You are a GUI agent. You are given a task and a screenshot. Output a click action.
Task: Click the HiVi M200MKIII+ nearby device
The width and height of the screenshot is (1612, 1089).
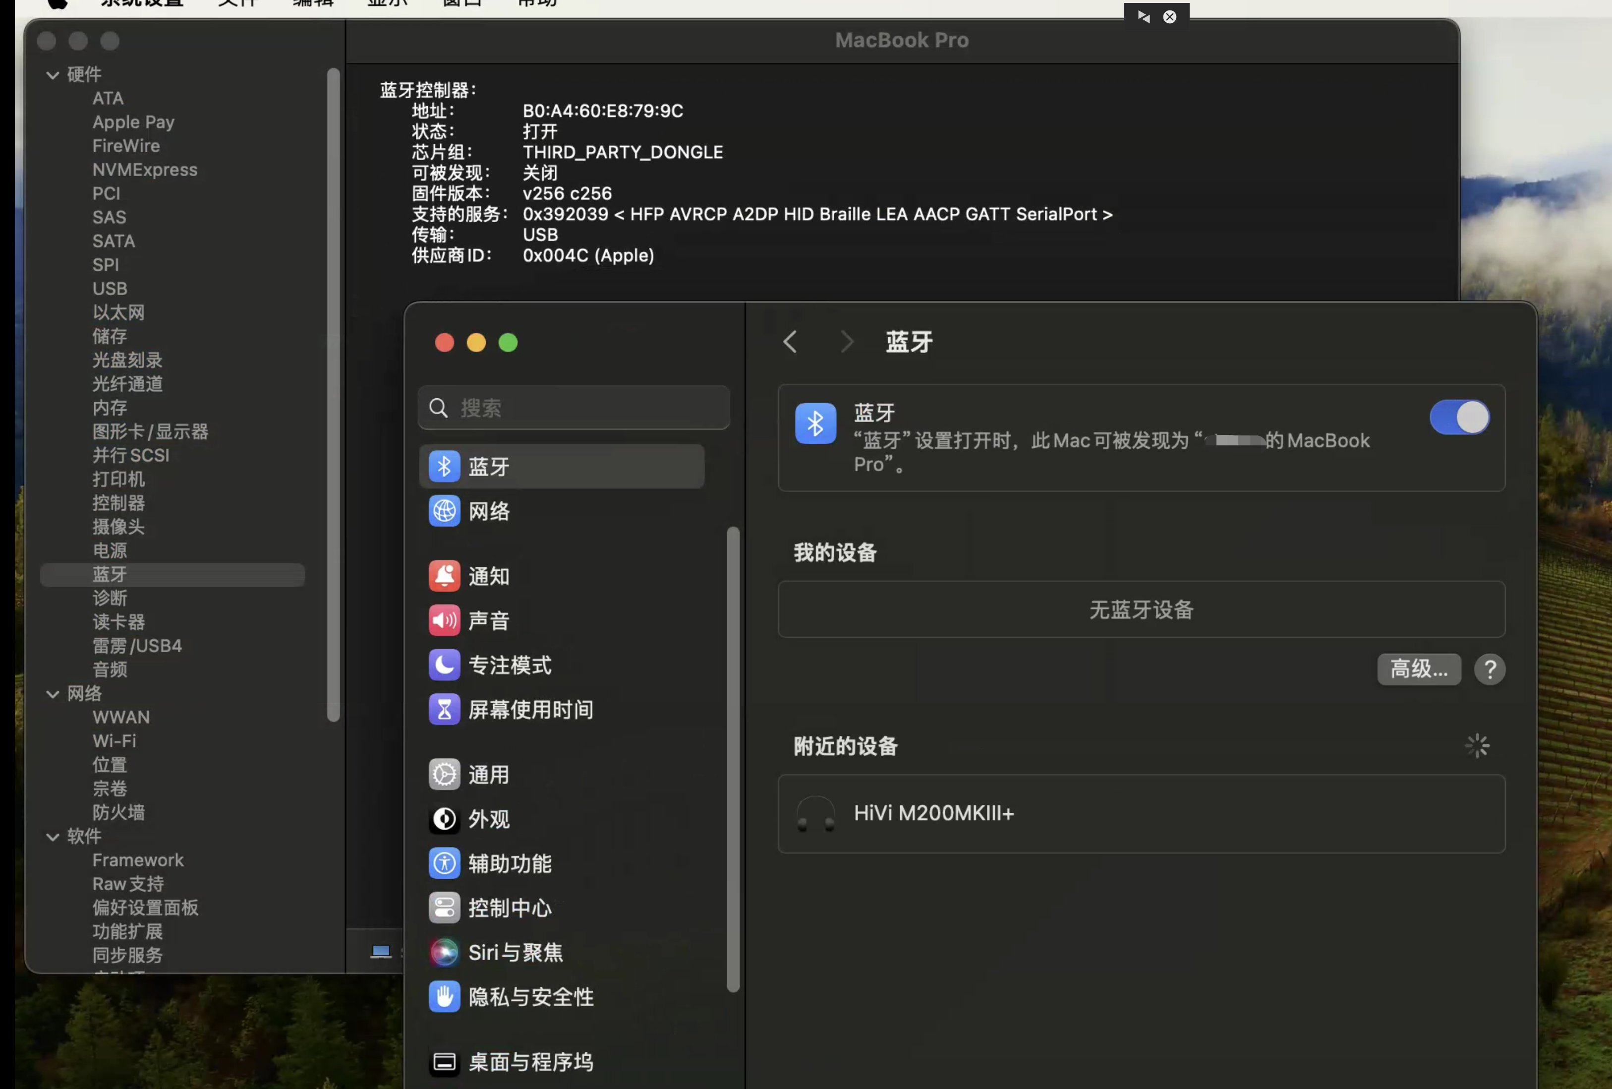tap(1141, 812)
